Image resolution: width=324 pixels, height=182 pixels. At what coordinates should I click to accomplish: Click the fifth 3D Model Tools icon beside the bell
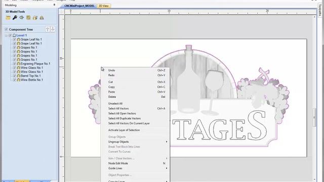35,18
